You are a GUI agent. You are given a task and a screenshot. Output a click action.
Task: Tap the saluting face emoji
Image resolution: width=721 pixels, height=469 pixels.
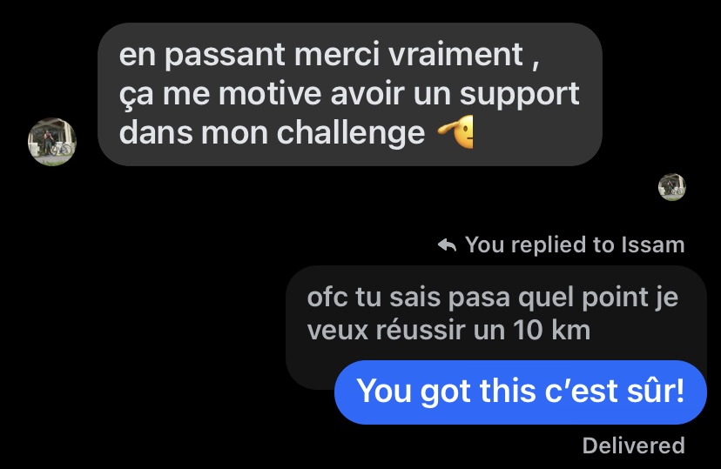click(x=455, y=132)
